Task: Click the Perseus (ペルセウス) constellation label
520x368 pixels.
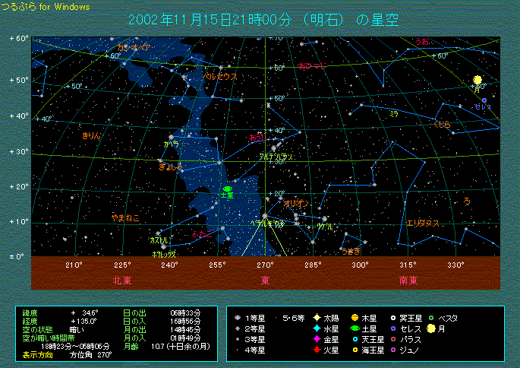Action: (x=220, y=77)
